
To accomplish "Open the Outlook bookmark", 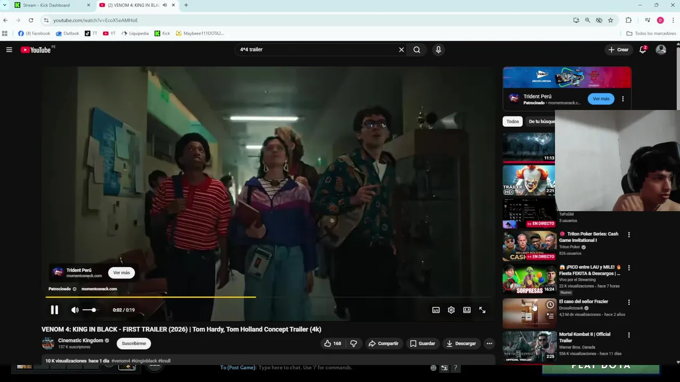I will [x=67, y=33].
